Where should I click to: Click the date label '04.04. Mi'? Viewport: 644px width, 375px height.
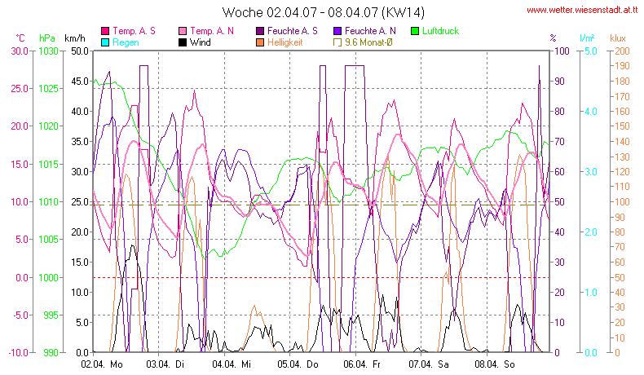232,364
